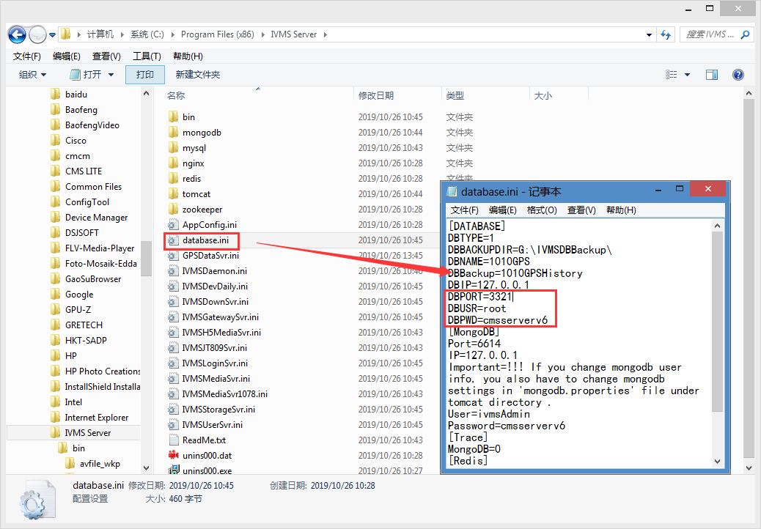
Task: Click the magnifier search icon
Action: (745, 34)
